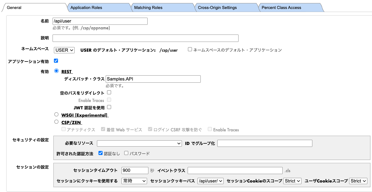Open the ネームスペース USER dropdown
The height and width of the screenshot is (192, 372).
[x=64, y=50]
